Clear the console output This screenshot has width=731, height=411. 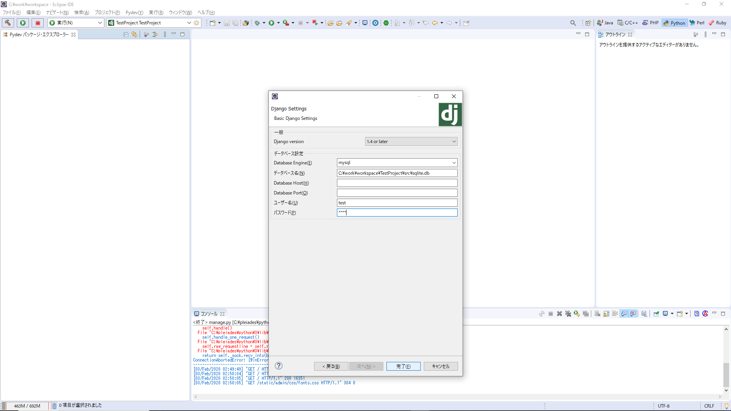point(598,314)
